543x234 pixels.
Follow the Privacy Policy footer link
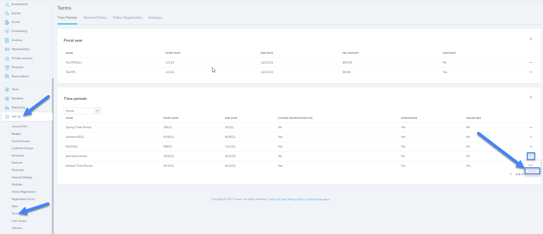click(296, 199)
